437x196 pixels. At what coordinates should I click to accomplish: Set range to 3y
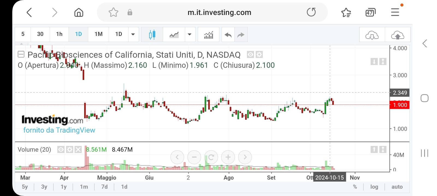point(44,187)
